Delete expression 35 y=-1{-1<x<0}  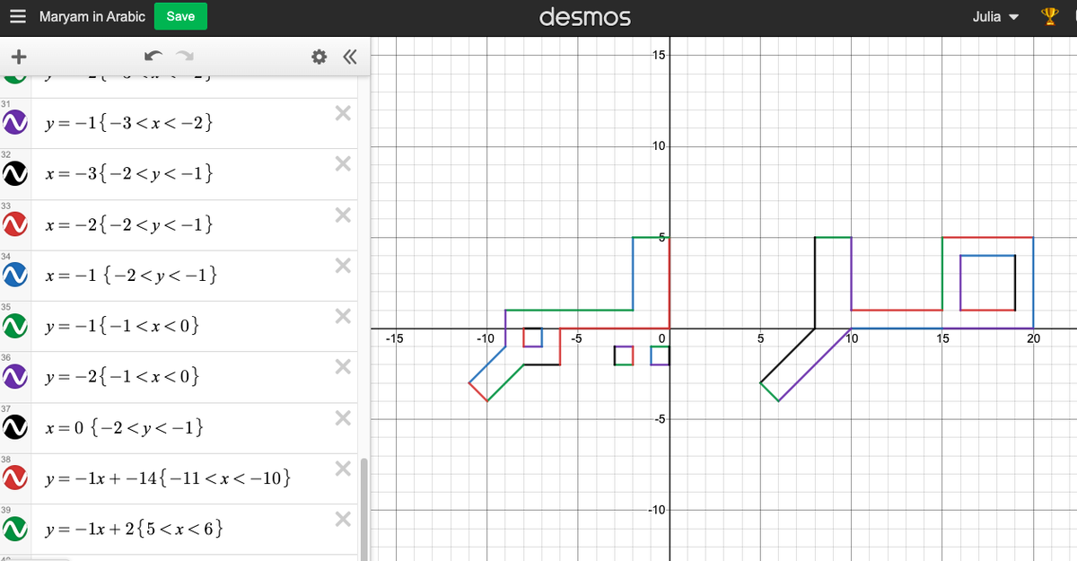click(x=342, y=316)
